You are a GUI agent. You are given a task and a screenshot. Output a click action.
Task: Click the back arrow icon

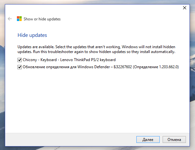10,19
